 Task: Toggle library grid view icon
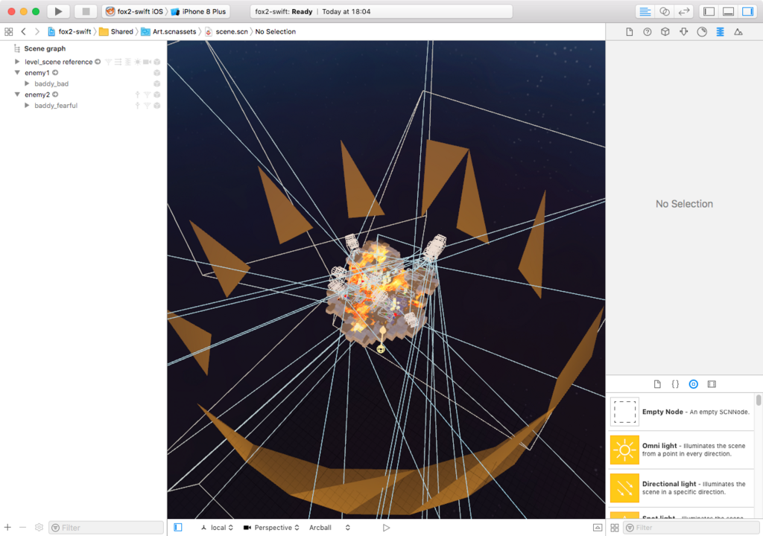[615, 528]
